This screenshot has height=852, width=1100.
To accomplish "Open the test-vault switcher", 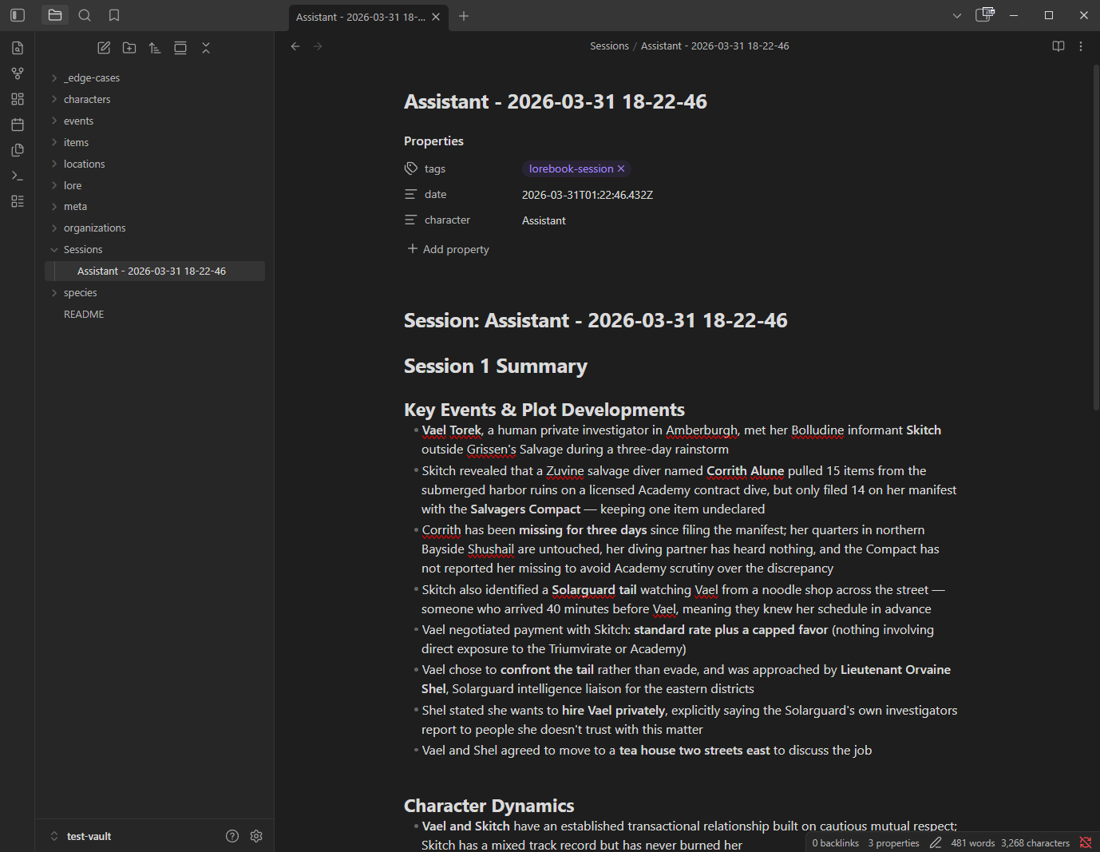I will point(81,836).
